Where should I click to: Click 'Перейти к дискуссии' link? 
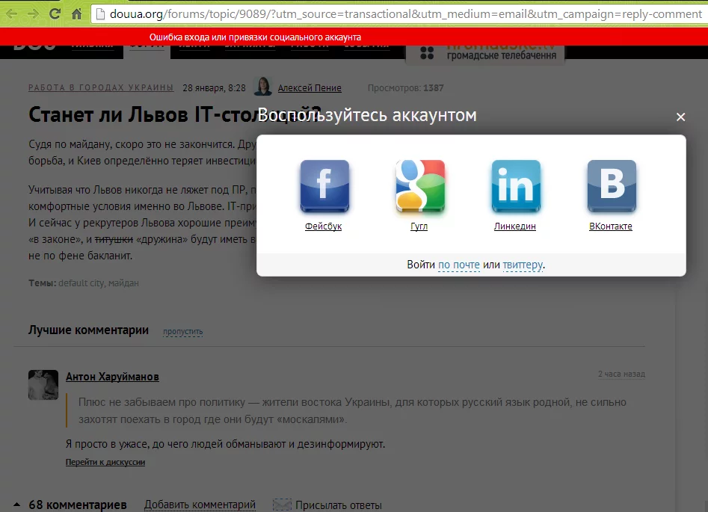pyautogui.click(x=105, y=462)
